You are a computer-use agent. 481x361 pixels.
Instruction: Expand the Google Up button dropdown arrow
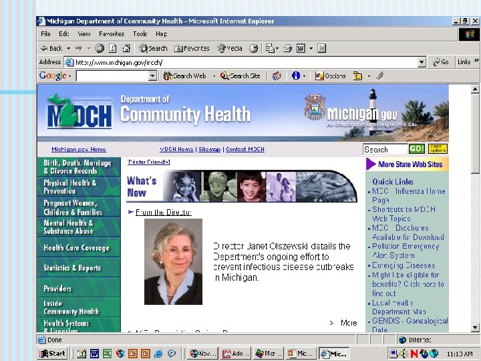pyautogui.click(x=369, y=76)
